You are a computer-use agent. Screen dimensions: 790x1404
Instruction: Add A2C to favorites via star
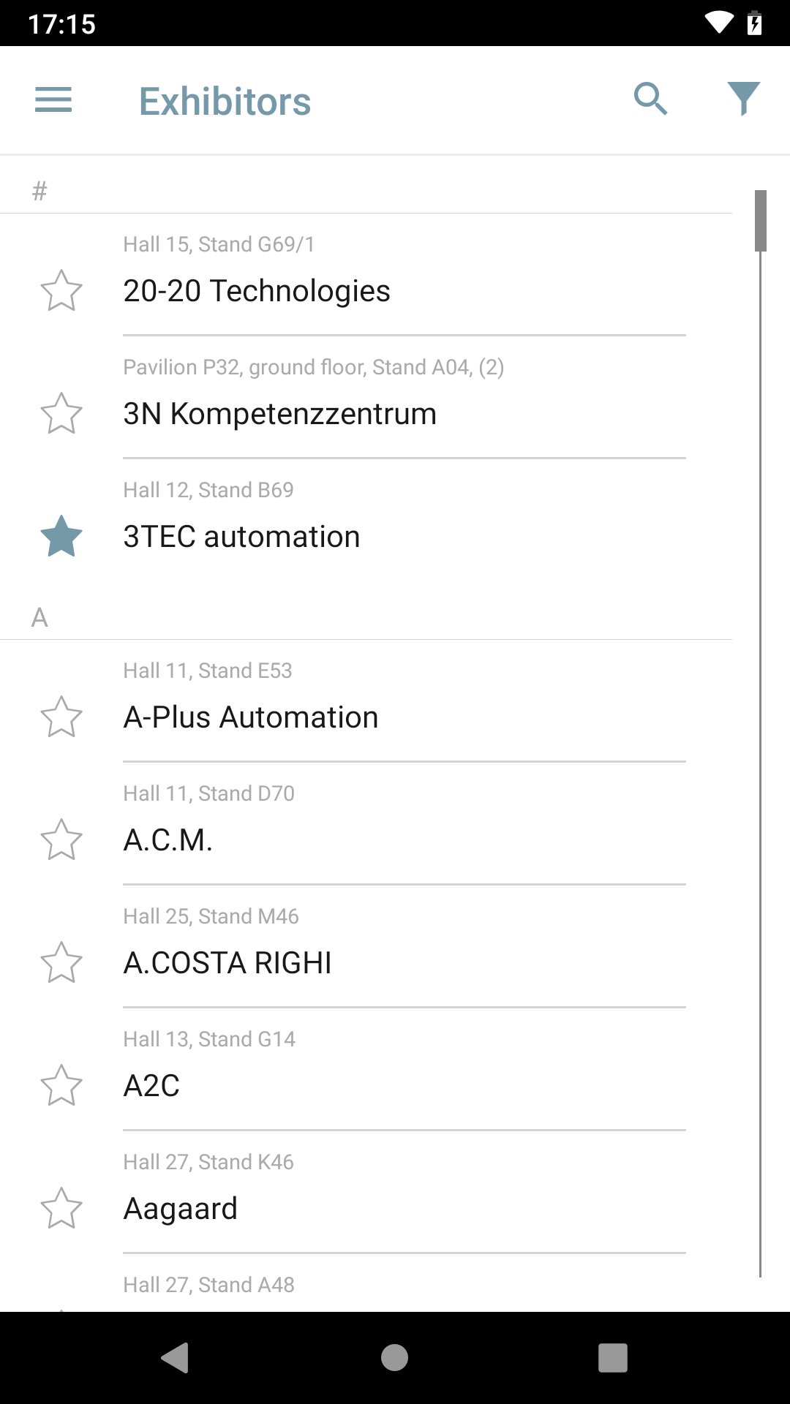click(x=61, y=1085)
